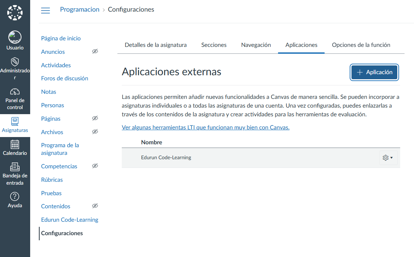Image resolution: width=414 pixels, height=257 pixels.
Task: Open the Usuario account icon
Action: coord(15,36)
